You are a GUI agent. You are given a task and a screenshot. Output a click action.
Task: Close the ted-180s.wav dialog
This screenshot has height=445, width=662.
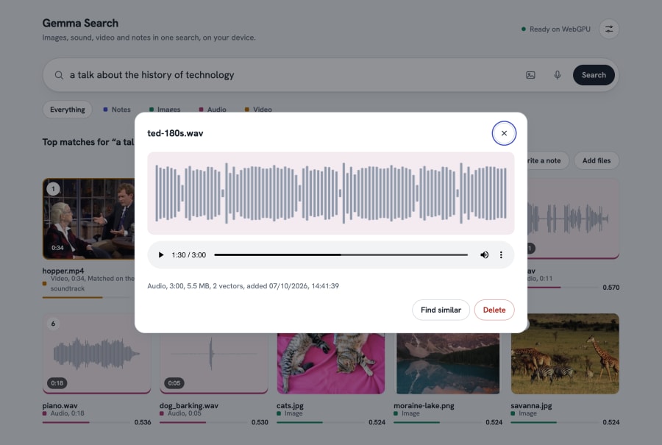pyautogui.click(x=504, y=133)
